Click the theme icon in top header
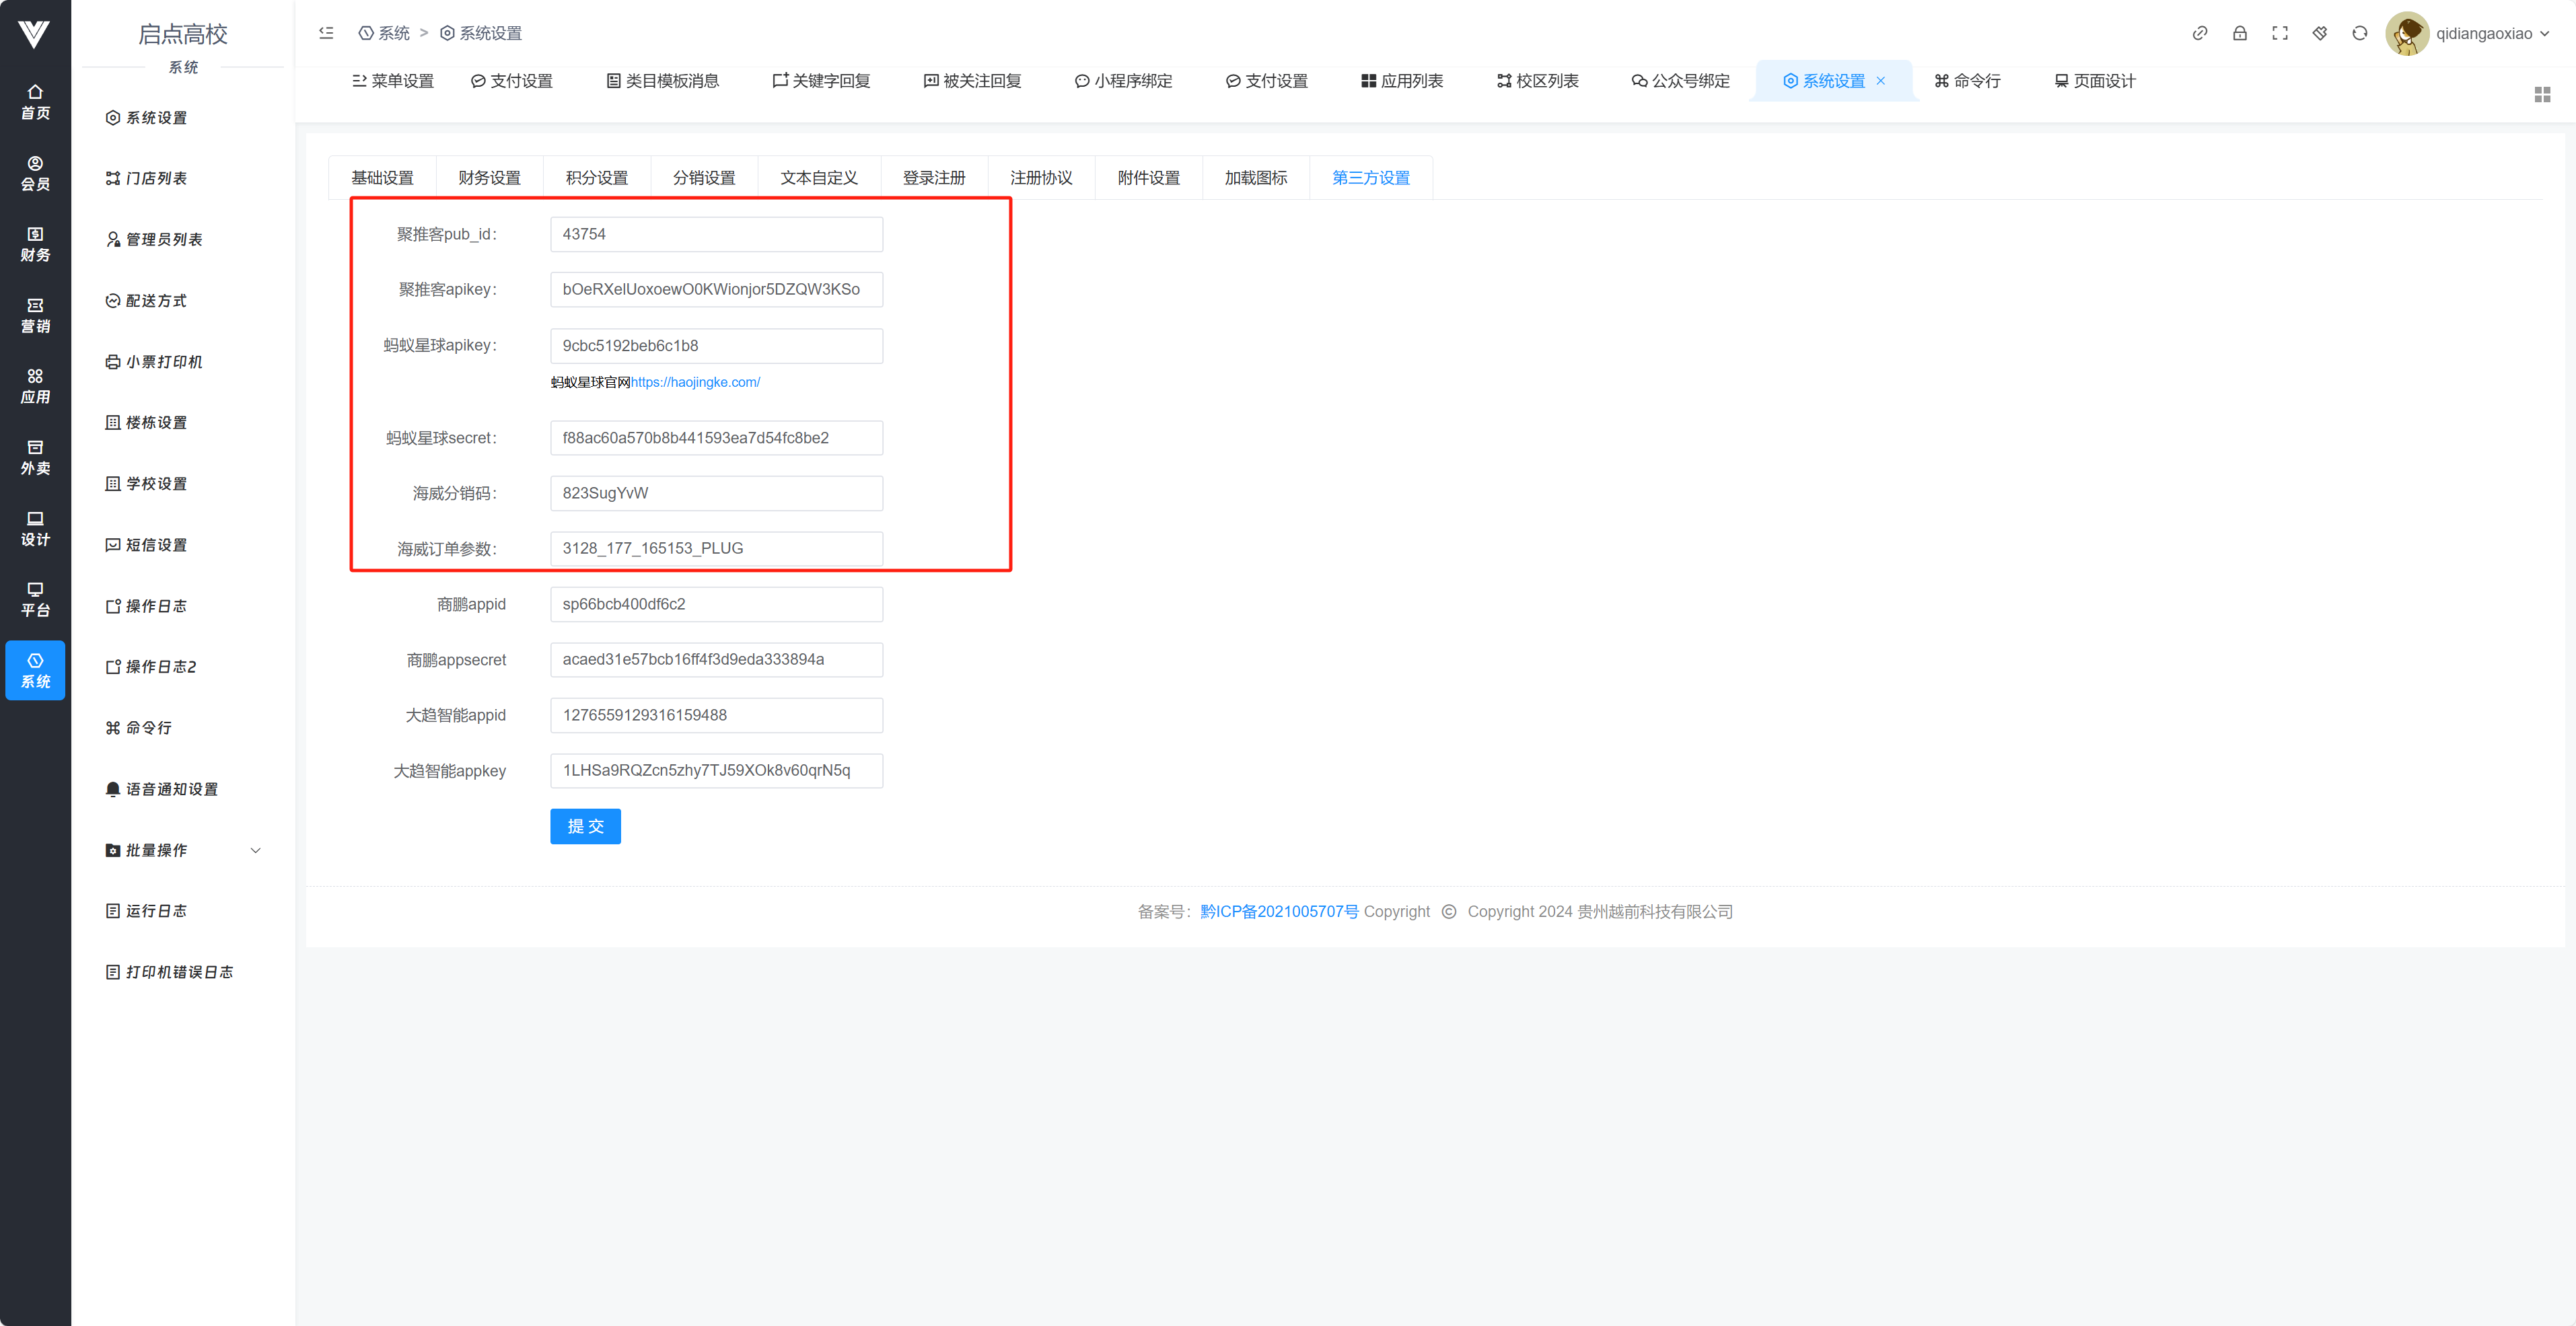This screenshot has width=2576, height=1326. (x=2319, y=33)
